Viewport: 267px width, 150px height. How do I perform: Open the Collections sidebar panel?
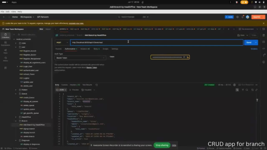5,36
